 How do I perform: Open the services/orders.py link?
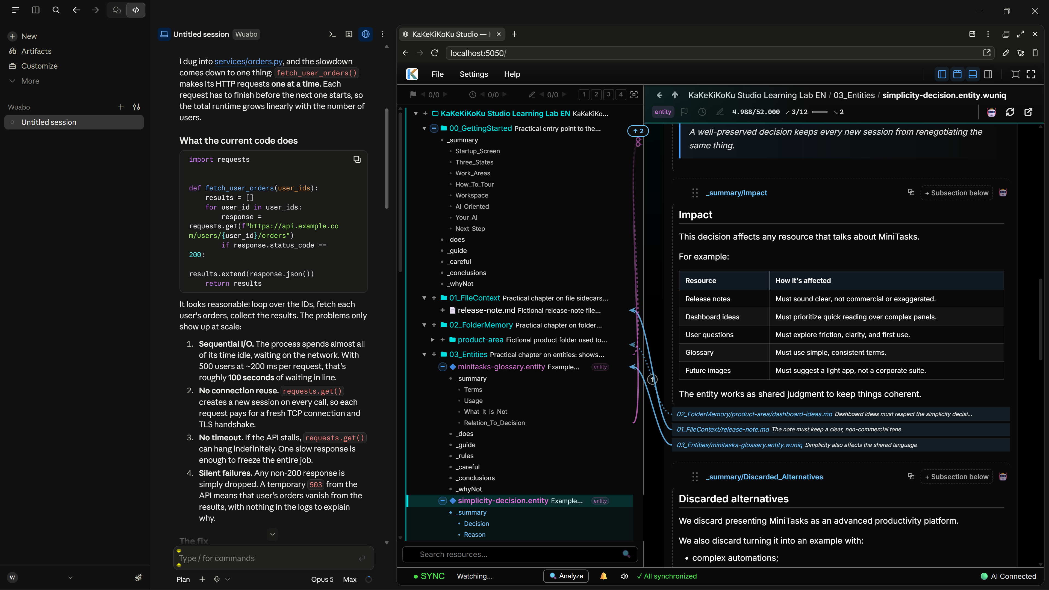click(248, 61)
